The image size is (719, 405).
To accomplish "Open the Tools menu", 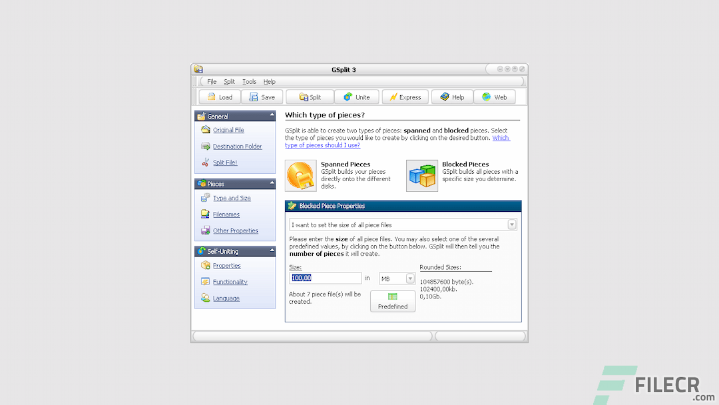I will coord(249,81).
